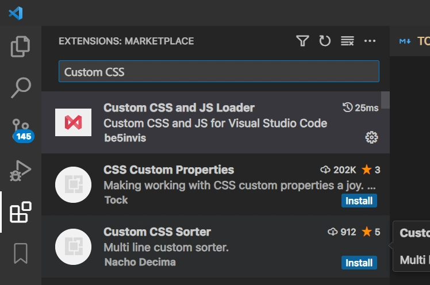Click the extensions list scrollbar

coord(385,101)
